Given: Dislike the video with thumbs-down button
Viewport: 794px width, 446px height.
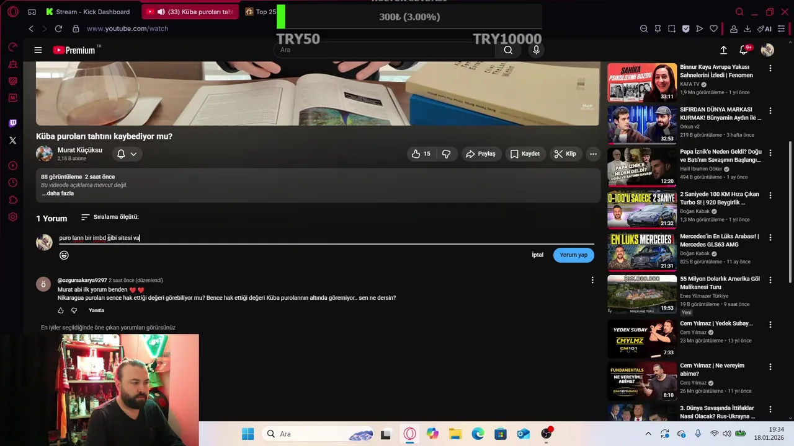Looking at the screenshot, I should coord(446,154).
